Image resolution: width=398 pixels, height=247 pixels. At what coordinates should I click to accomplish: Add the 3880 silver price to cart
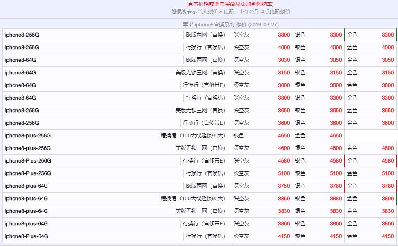[x=336, y=199]
